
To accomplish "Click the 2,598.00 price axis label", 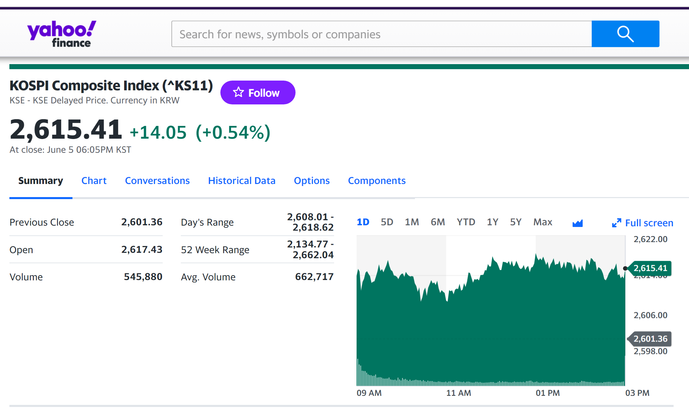I will [650, 351].
